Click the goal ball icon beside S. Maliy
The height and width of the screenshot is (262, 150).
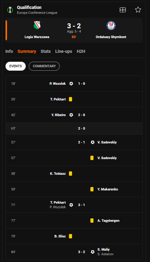pos(92,252)
